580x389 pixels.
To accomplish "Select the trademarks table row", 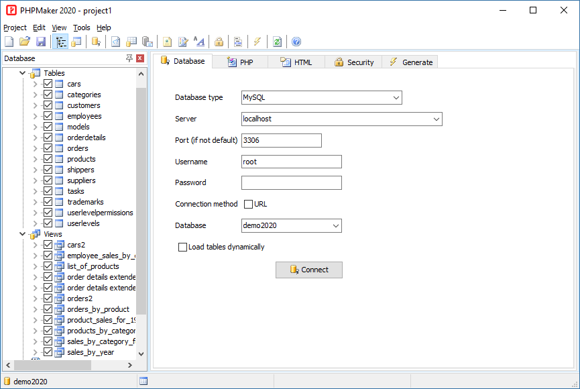I will coord(85,202).
